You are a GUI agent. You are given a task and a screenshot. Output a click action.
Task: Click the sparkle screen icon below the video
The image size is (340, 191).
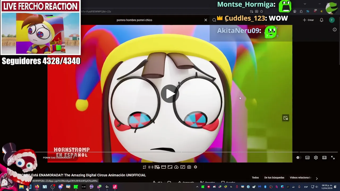[x=182, y=167]
